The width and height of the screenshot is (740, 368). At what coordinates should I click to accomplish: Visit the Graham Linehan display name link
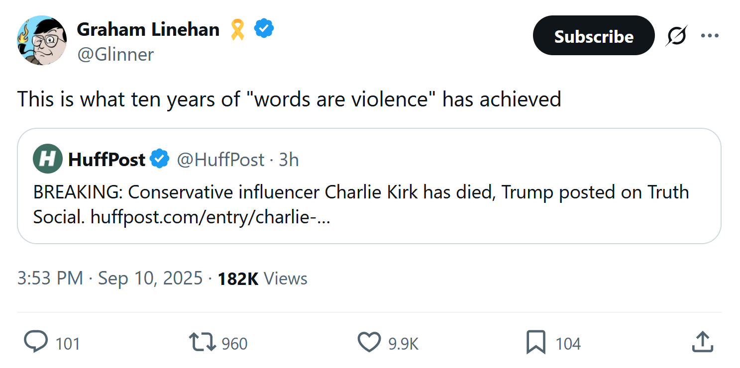[x=148, y=30]
